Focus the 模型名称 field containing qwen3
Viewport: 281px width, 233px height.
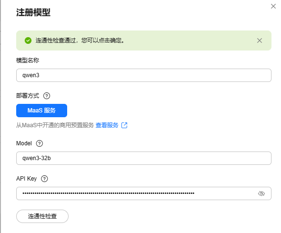tap(144, 75)
